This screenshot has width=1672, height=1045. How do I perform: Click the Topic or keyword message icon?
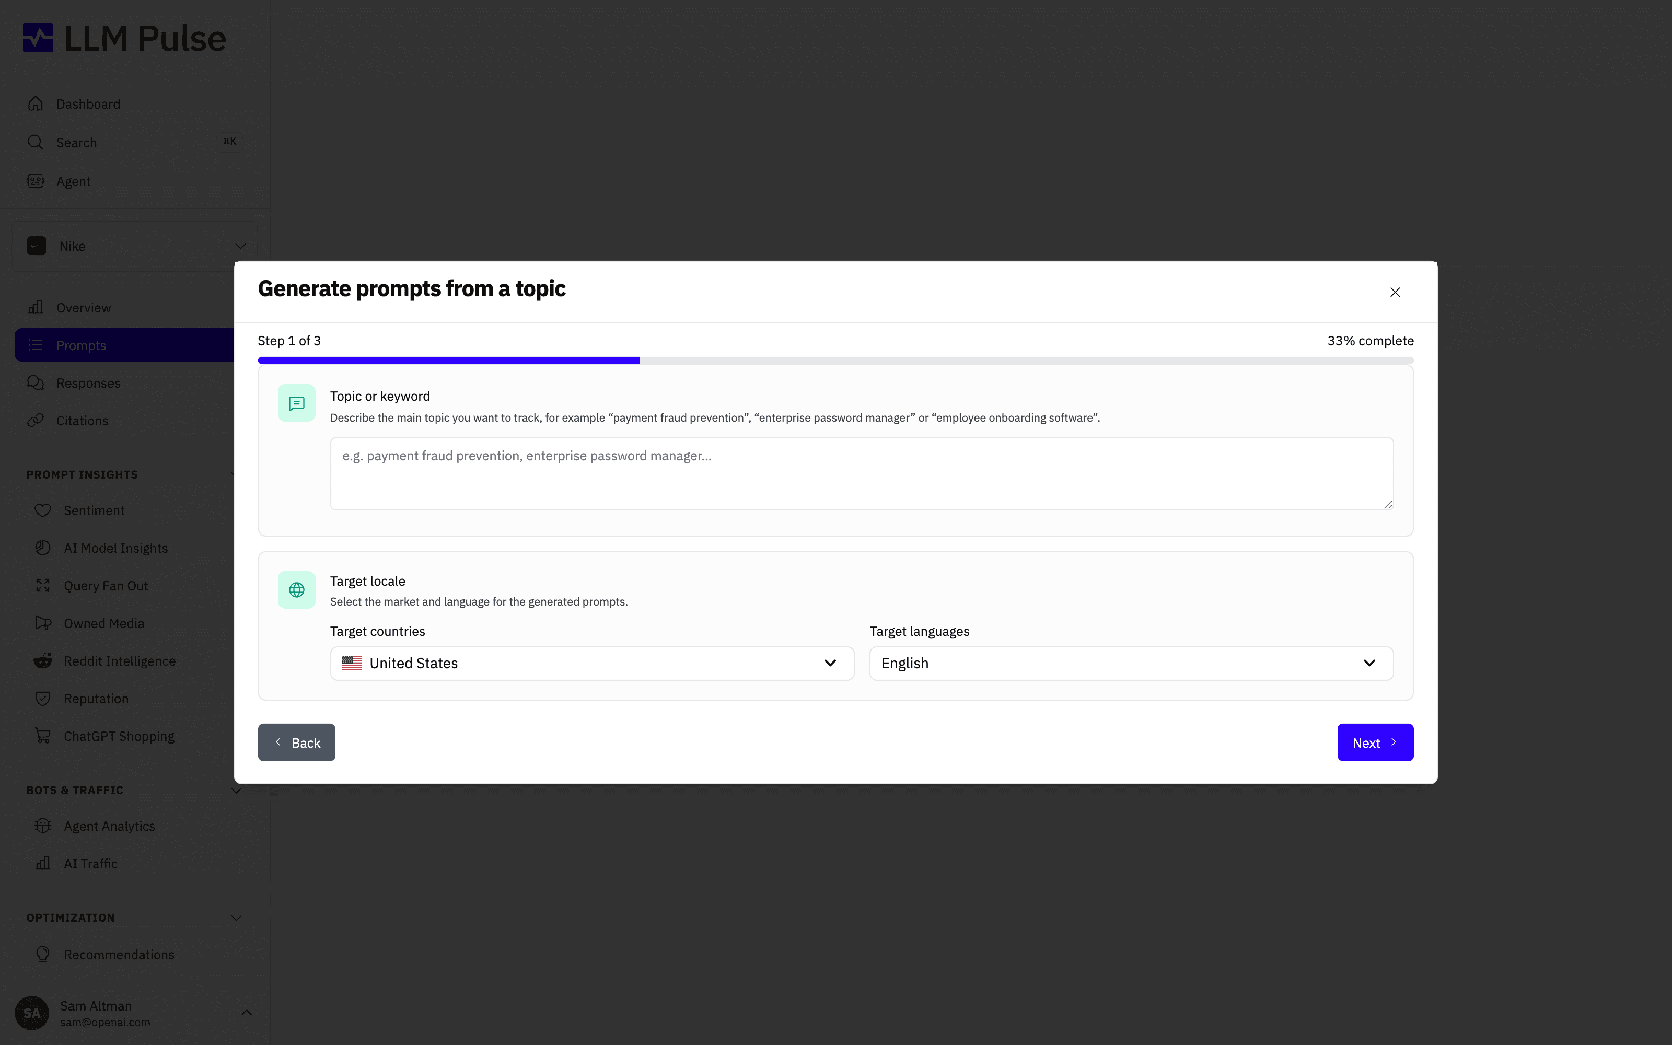297,403
